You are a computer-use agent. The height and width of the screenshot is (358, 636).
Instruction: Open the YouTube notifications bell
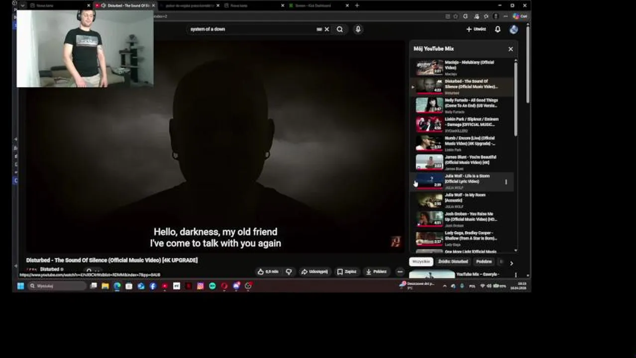pyautogui.click(x=498, y=29)
